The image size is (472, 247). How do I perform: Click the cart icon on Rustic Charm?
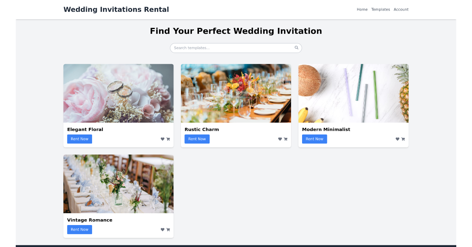point(286,139)
